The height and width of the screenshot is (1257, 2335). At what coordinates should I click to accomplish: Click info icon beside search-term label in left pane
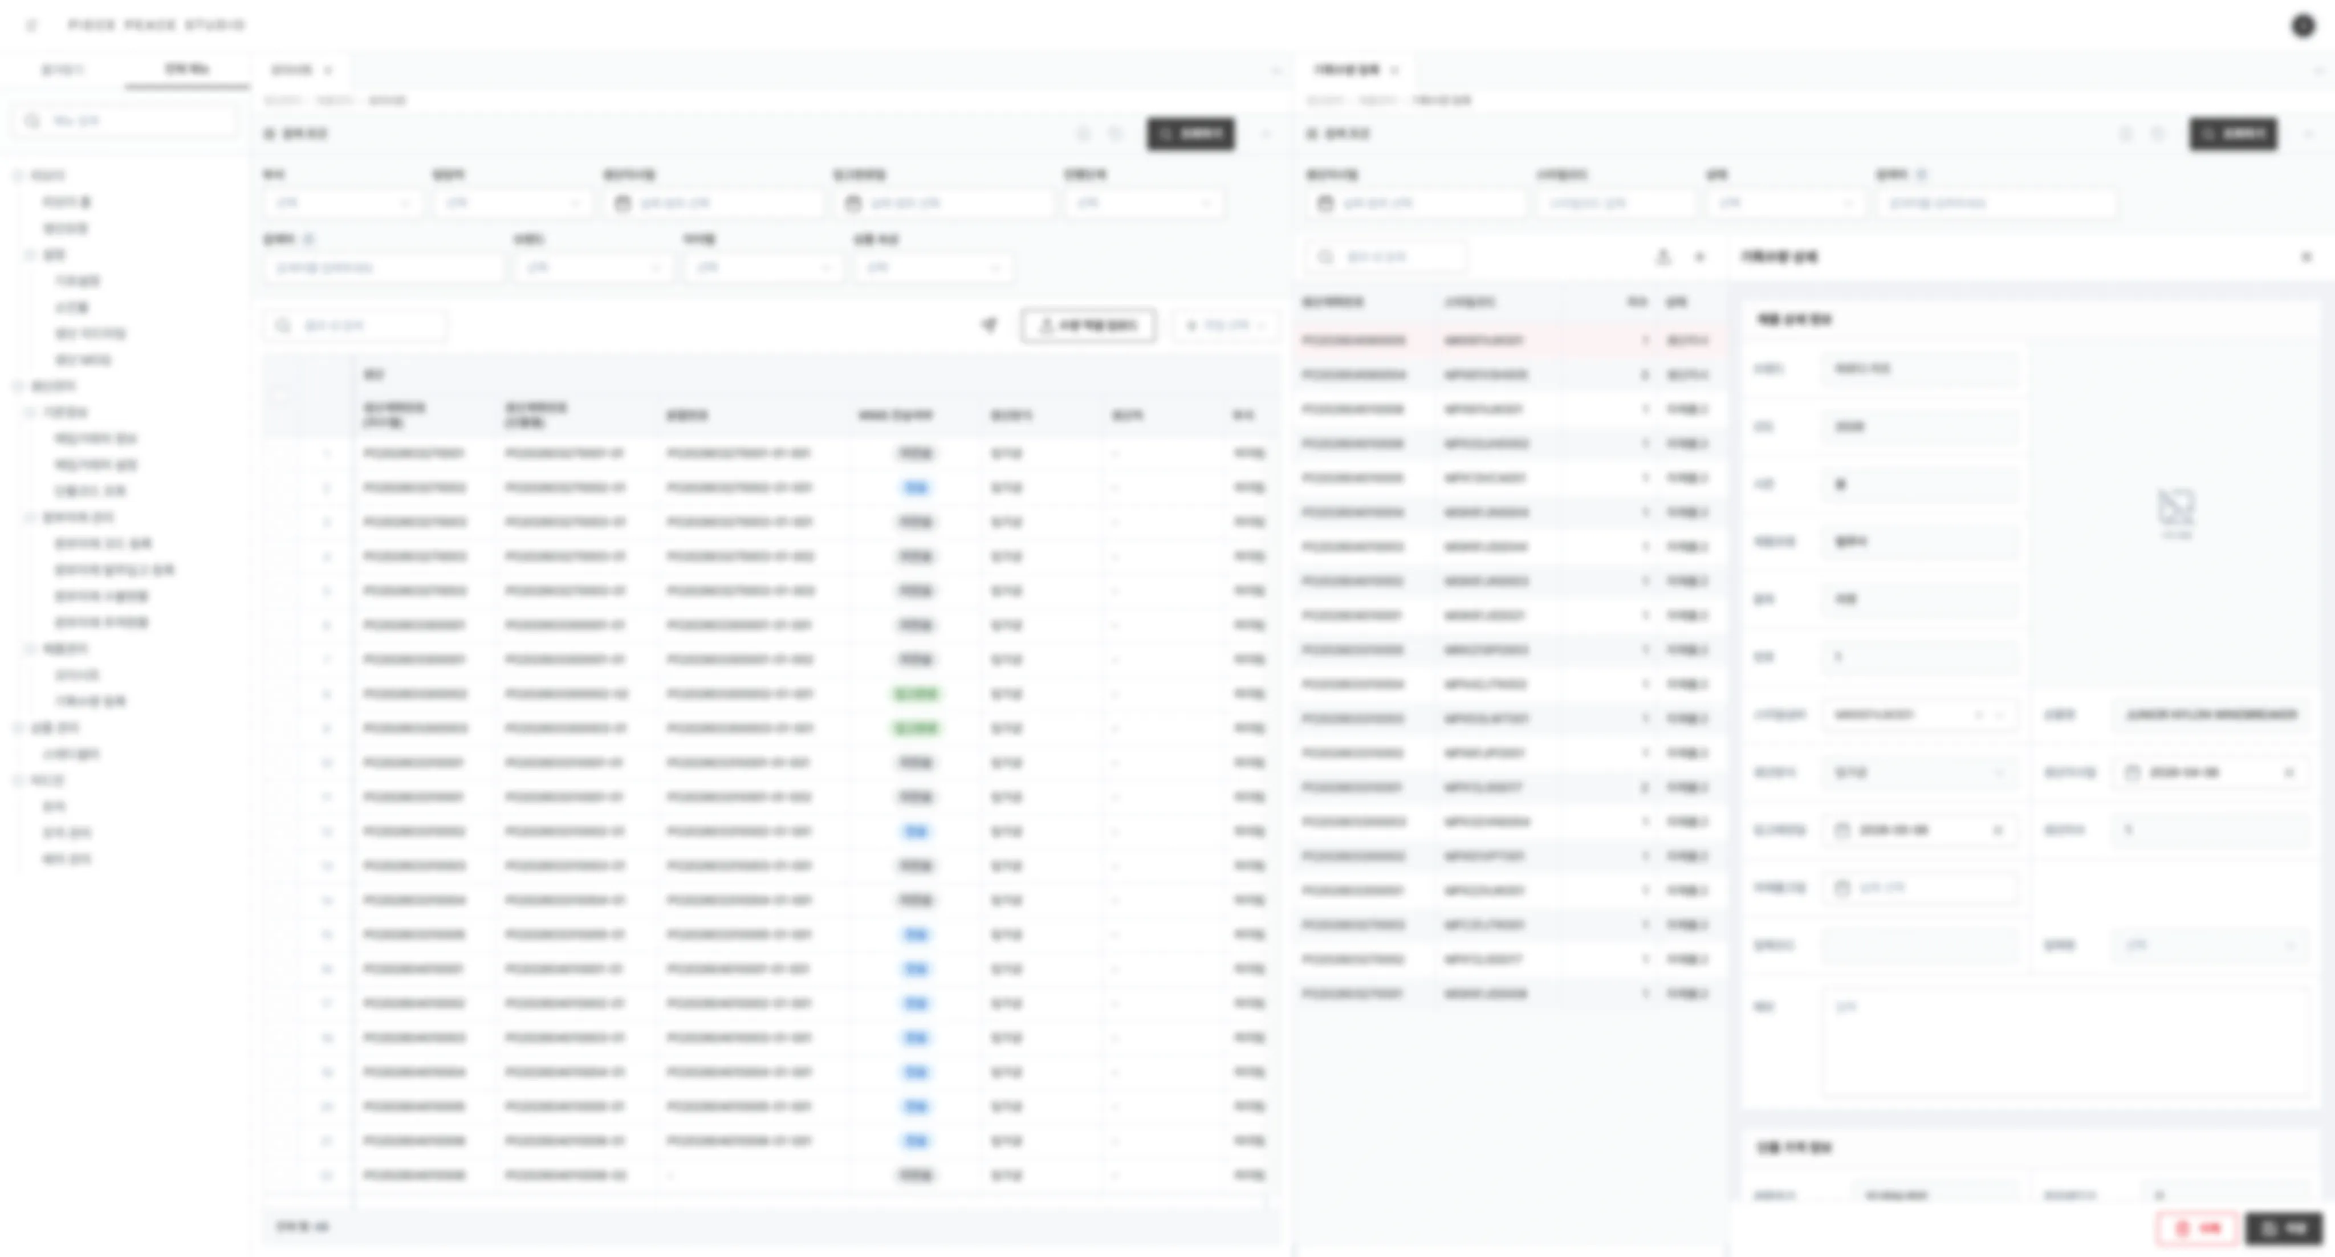pyautogui.click(x=309, y=239)
